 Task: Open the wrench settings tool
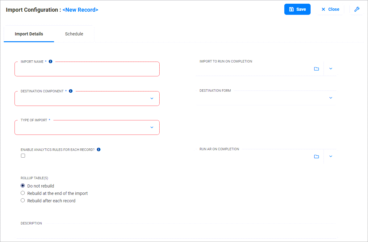coord(357,9)
